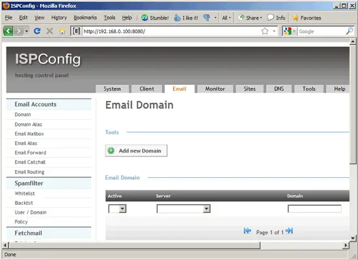Open the Bookmarks menu

[85, 18]
